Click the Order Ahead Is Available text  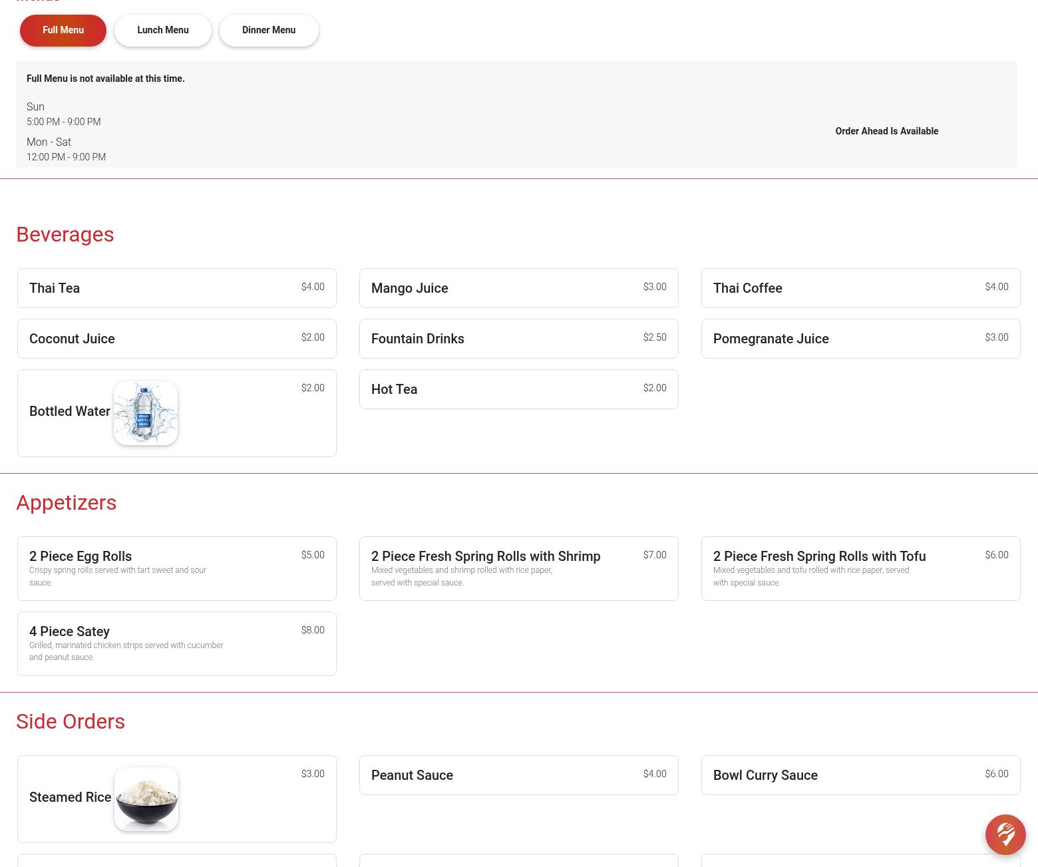pos(886,131)
